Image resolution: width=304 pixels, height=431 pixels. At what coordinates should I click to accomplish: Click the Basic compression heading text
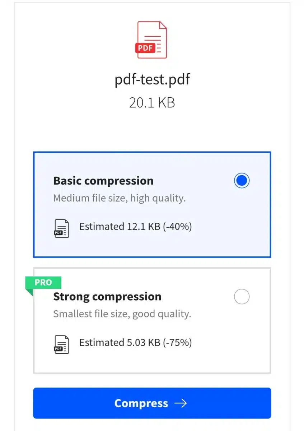pos(103,181)
